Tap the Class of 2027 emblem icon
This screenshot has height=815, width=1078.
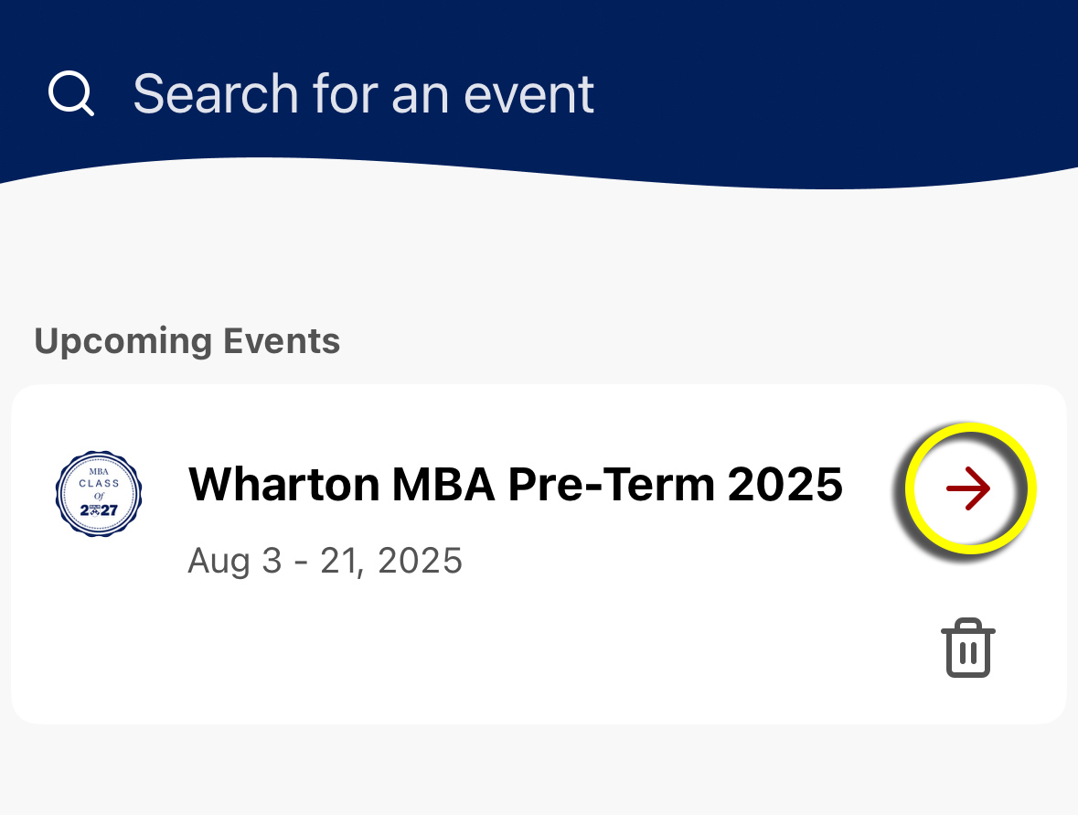99,493
